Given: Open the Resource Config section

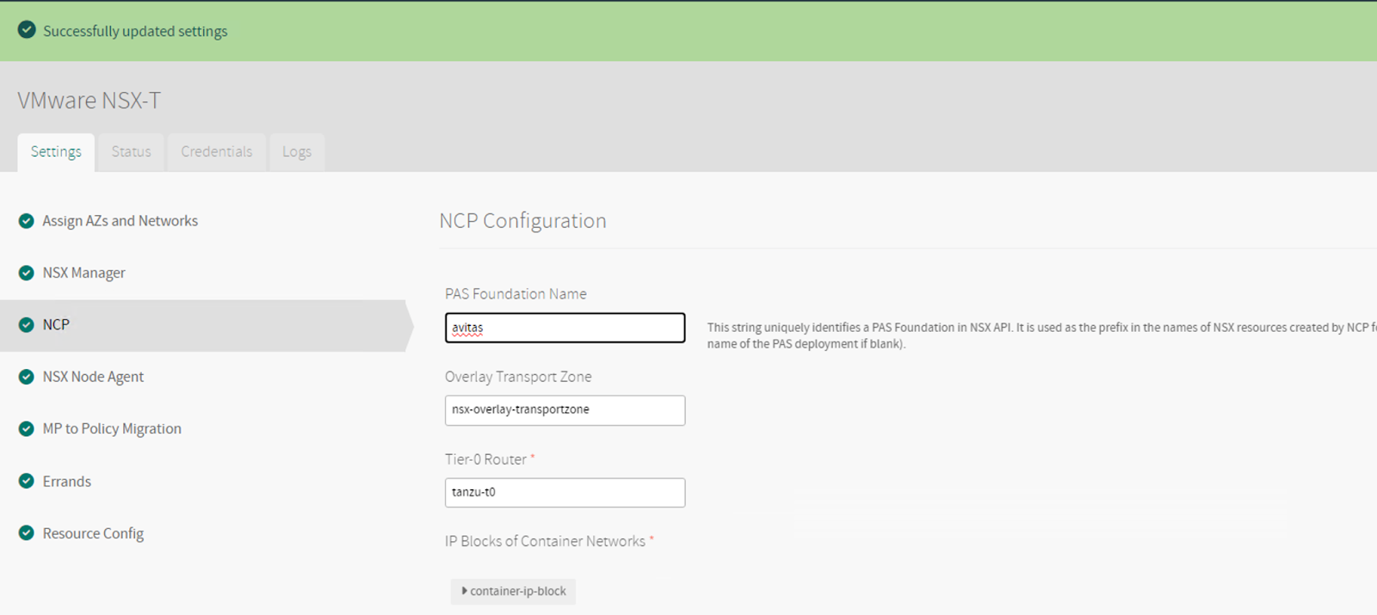Looking at the screenshot, I should pos(93,533).
